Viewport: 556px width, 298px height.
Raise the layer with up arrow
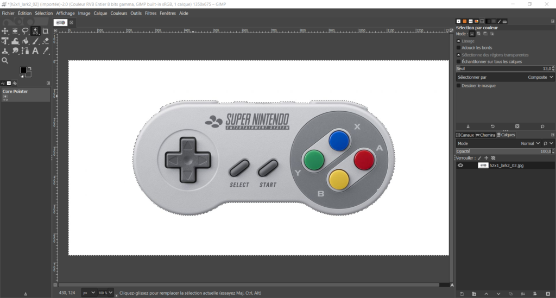(x=486, y=294)
